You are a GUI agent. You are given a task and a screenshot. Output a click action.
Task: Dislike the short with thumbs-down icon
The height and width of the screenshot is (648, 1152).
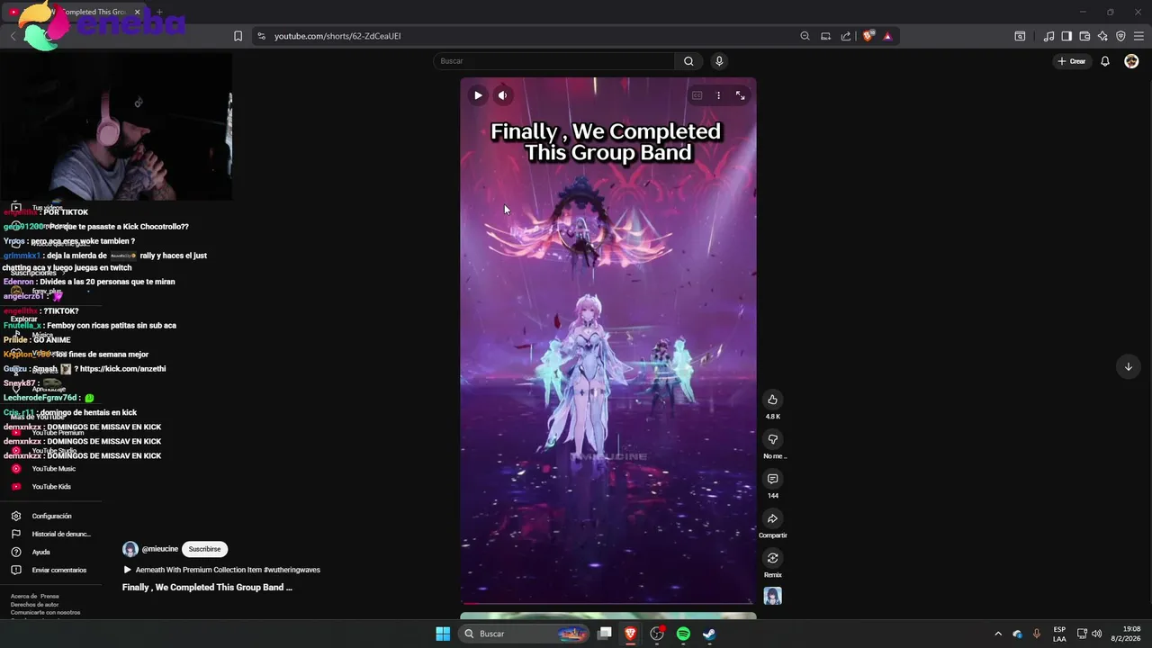(772, 439)
